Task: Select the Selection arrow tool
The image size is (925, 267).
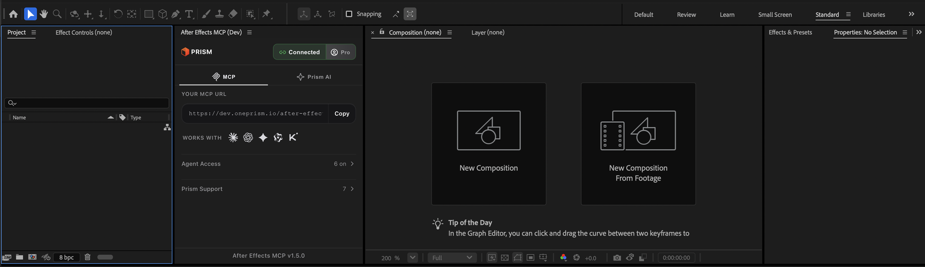Action: click(x=31, y=14)
